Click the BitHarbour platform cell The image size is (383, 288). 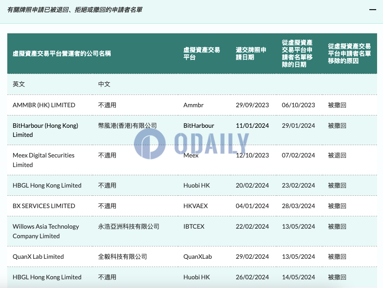[x=199, y=126]
